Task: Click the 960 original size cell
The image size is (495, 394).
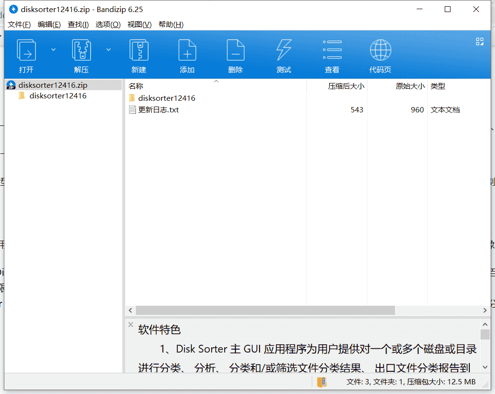Action: pyautogui.click(x=417, y=109)
